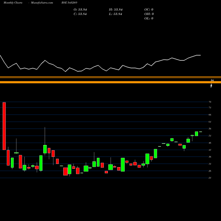Click the 21 price axis label
Viewport: 221px width, 221px height.
[210, 178]
